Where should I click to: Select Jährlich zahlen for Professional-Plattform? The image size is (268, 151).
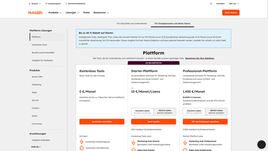coord(216,112)
